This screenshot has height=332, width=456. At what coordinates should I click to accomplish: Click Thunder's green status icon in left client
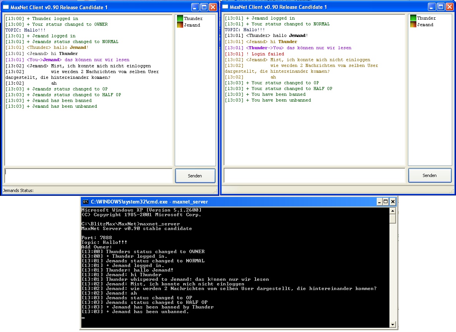point(180,18)
